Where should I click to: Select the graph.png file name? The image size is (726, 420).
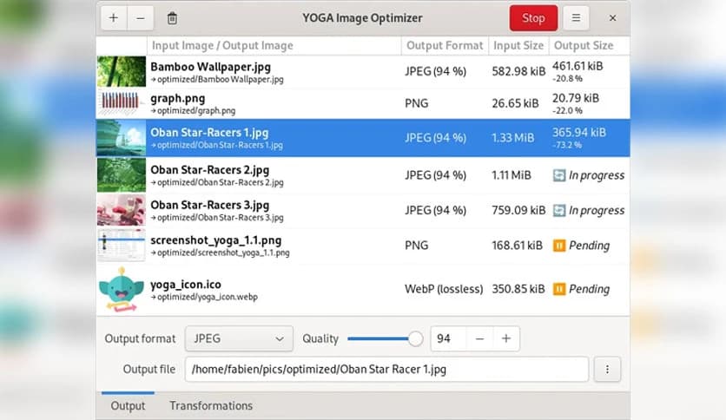click(178, 99)
